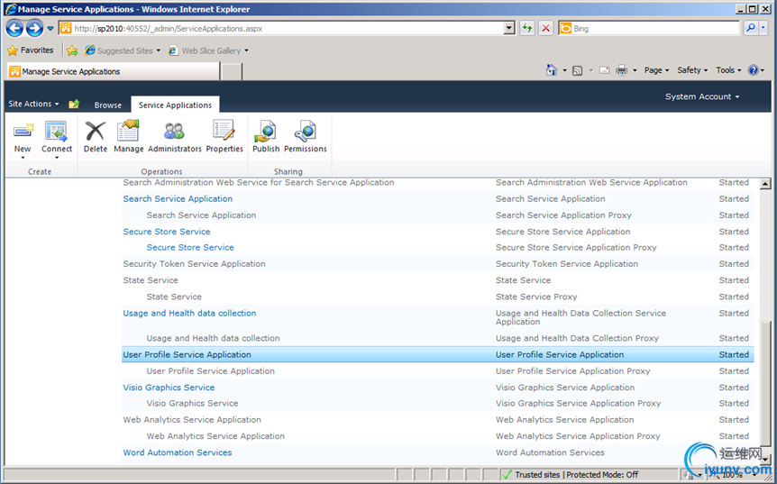Open the search provider dropdown arrow

click(763, 28)
